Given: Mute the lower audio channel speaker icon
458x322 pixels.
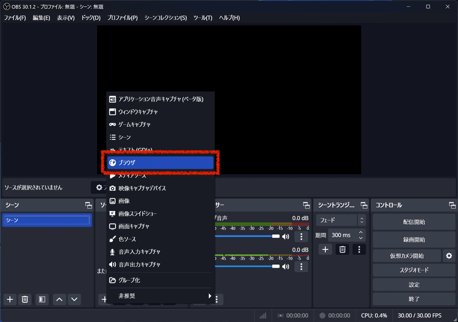Looking at the screenshot, I should pos(286,266).
